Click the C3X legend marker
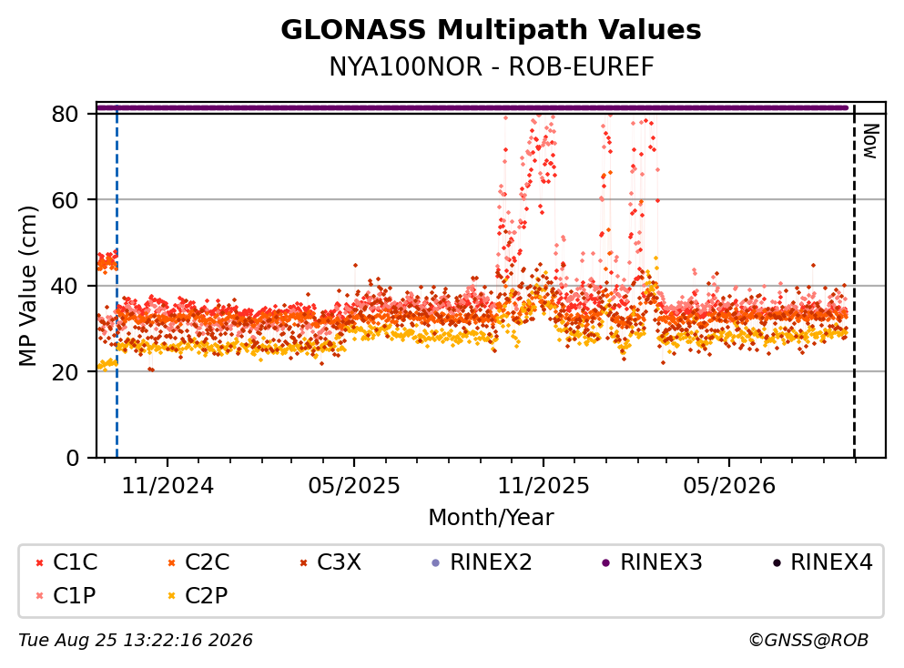 (303, 563)
